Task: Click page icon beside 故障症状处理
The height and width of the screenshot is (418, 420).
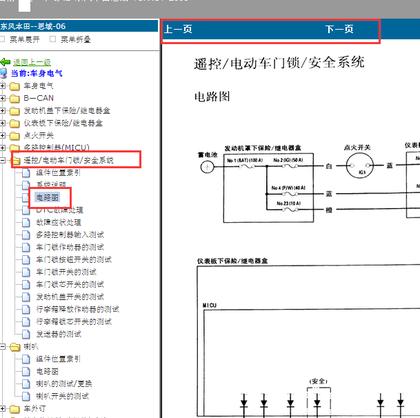Action: coord(26,222)
